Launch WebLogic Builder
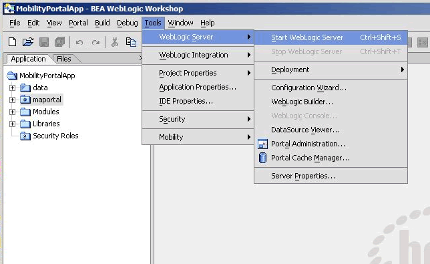This screenshot has width=430, height=264. coord(331,102)
